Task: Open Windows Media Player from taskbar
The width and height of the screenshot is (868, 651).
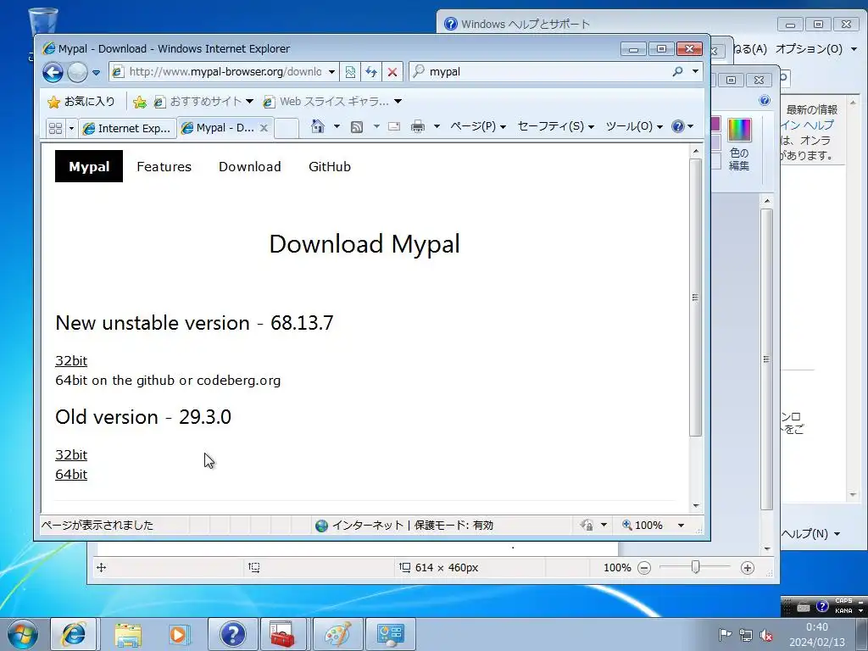Action: pos(180,634)
